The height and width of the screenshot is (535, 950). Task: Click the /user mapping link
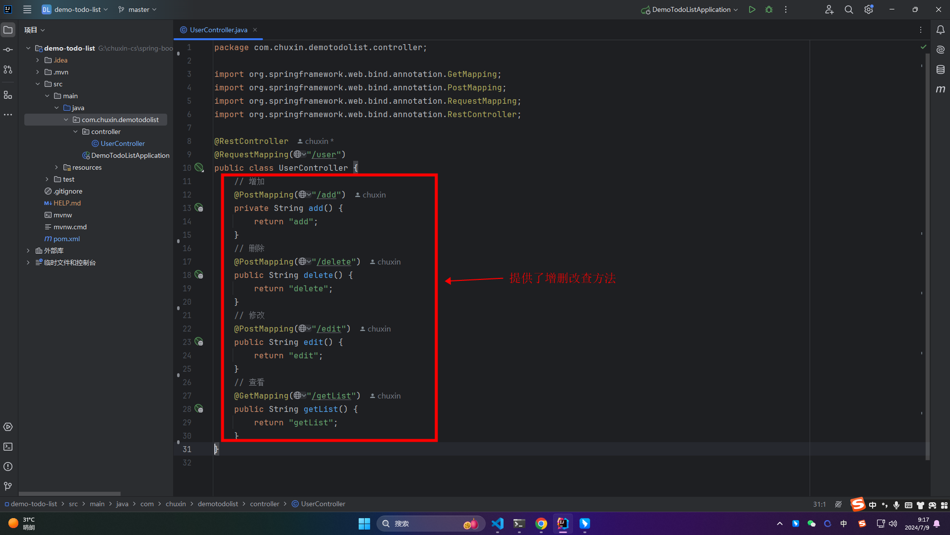coord(323,154)
